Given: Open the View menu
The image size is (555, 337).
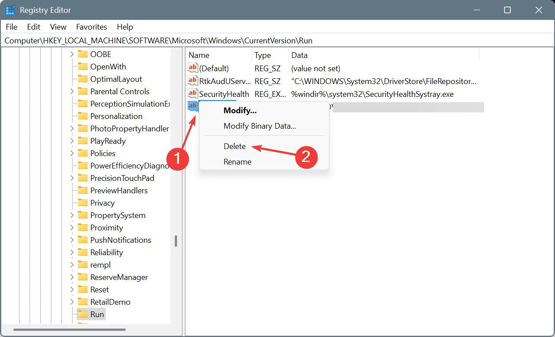Looking at the screenshot, I should pos(58,27).
